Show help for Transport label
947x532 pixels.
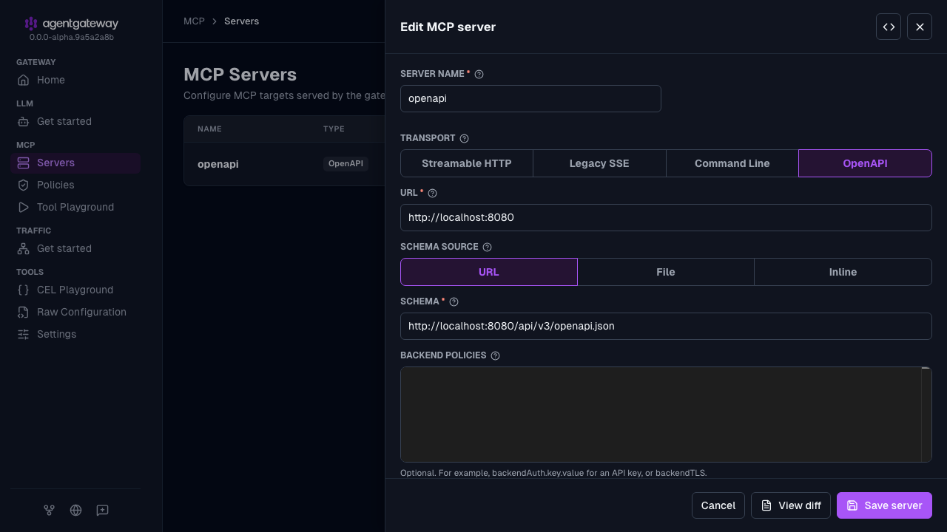[x=464, y=138]
